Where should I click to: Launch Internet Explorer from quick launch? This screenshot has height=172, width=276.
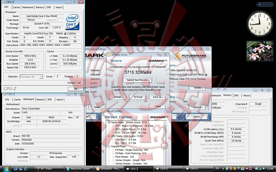tap(26, 169)
